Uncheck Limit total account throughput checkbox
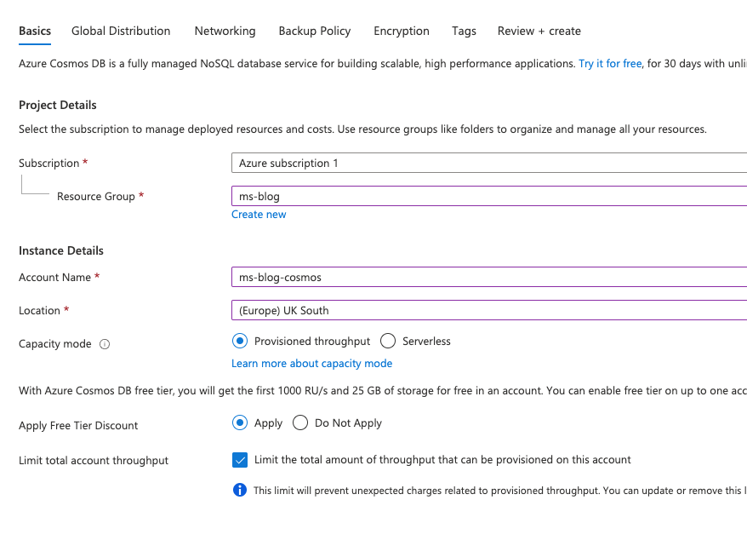Image resolution: width=747 pixels, height=546 pixels. tap(240, 460)
